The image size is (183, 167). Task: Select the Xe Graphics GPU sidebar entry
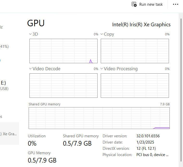point(9,134)
